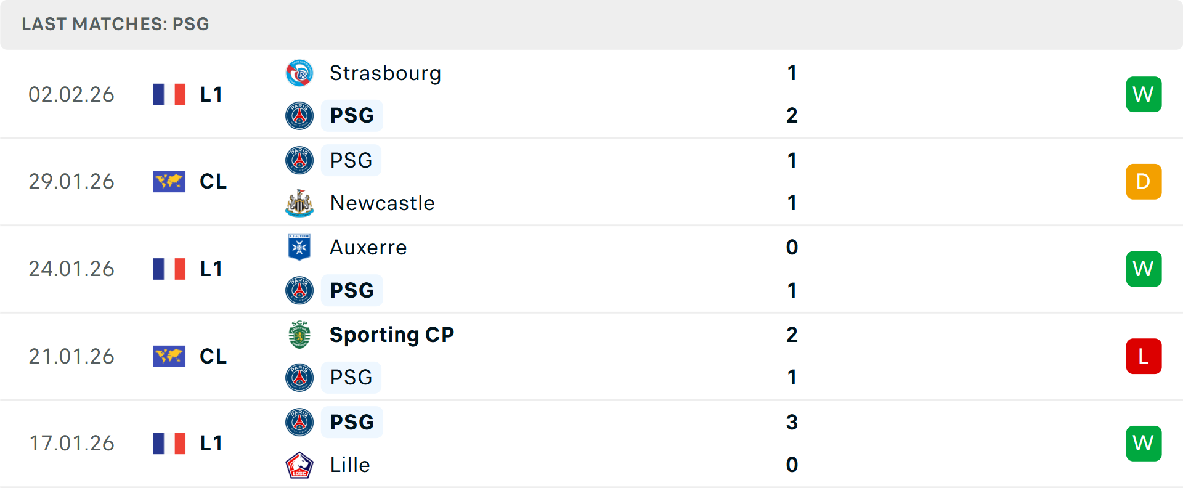The height and width of the screenshot is (488, 1183).
Task: Click the Auxerre club crest
Action: [299, 248]
